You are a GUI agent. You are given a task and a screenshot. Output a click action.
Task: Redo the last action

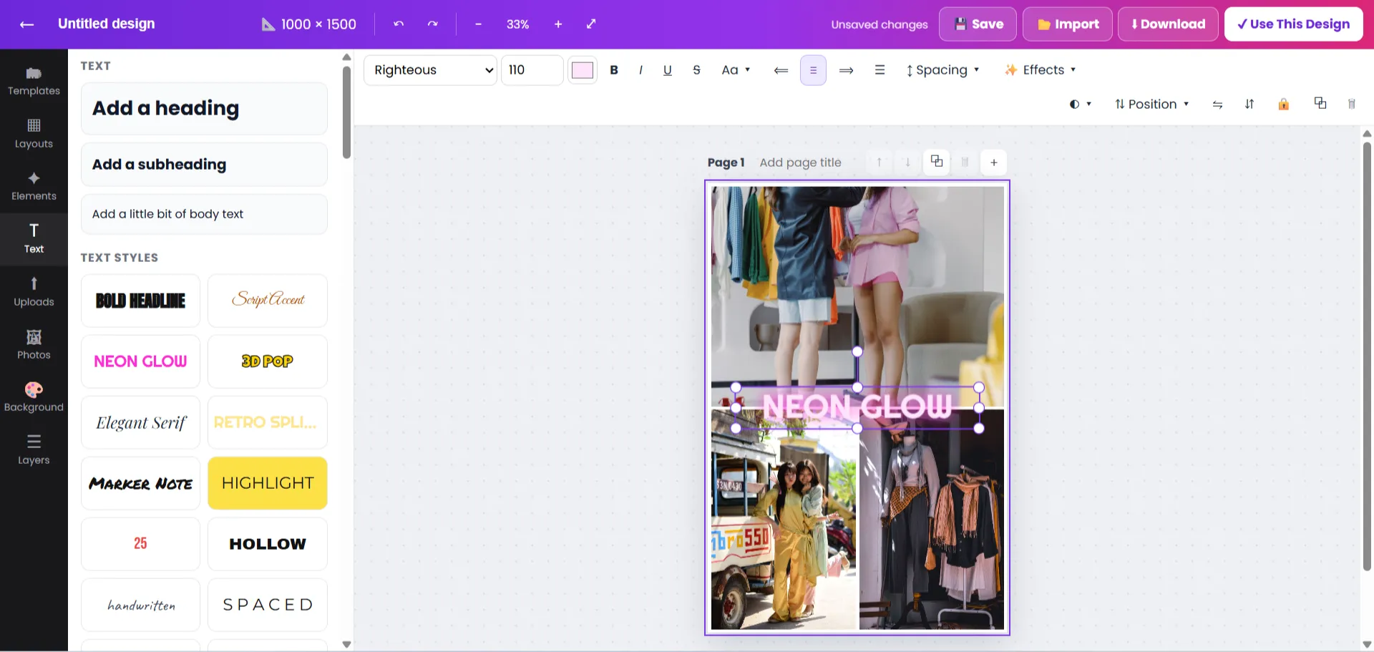pyautogui.click(x=432, y=24)
